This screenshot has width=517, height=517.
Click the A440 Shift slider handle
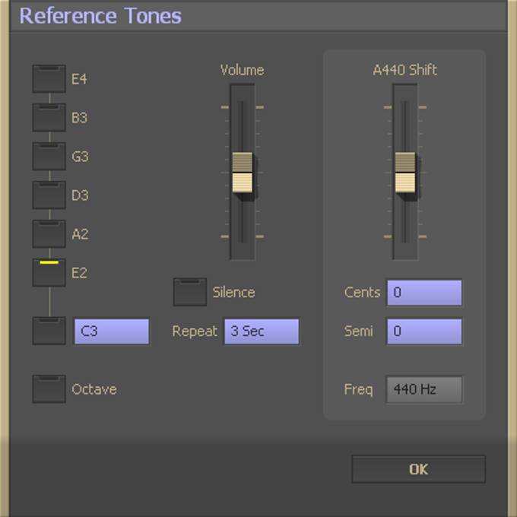pyautogui.click(x=405, y=173)
